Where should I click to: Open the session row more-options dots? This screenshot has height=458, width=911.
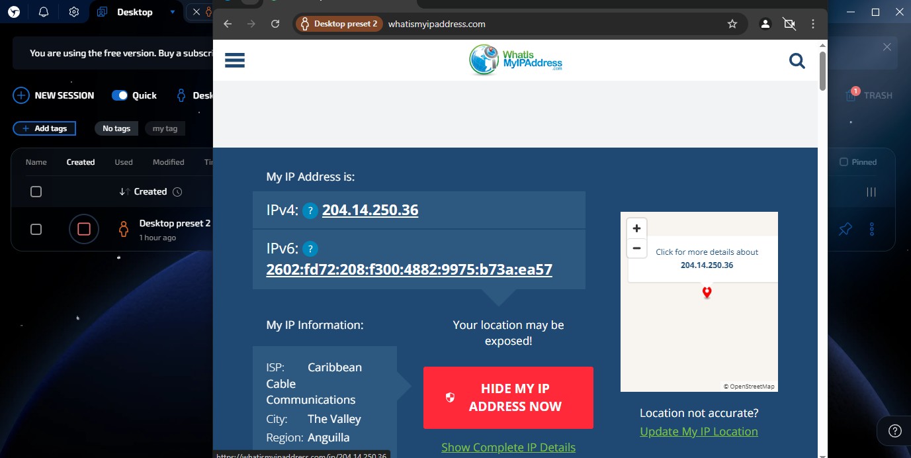872,229
